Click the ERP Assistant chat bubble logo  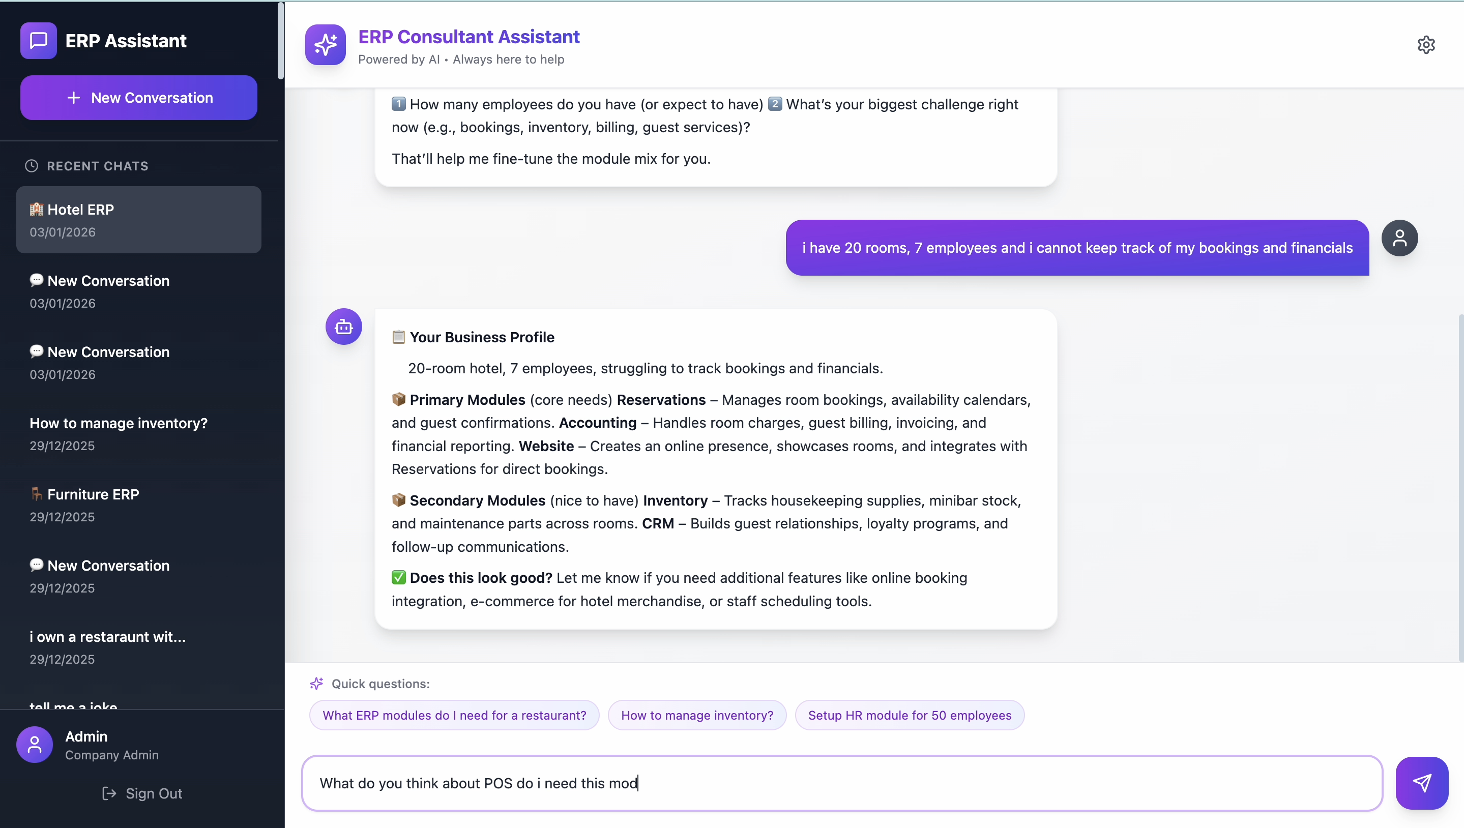pyautogui.click(x=38, y=40)
